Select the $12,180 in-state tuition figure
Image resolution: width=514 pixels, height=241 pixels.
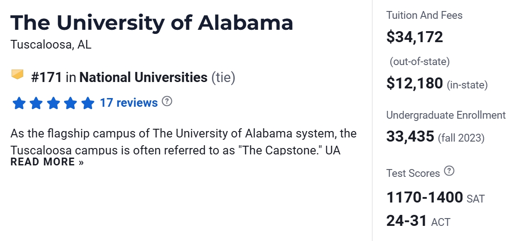tap(415, 84)
